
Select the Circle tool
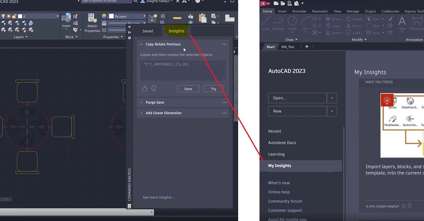point(292,22)
